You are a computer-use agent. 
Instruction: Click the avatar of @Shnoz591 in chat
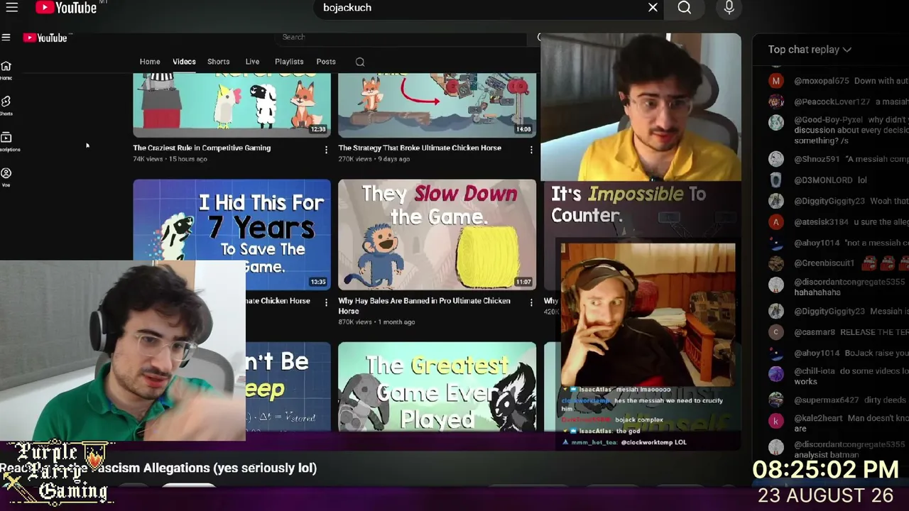pos(776,159)
